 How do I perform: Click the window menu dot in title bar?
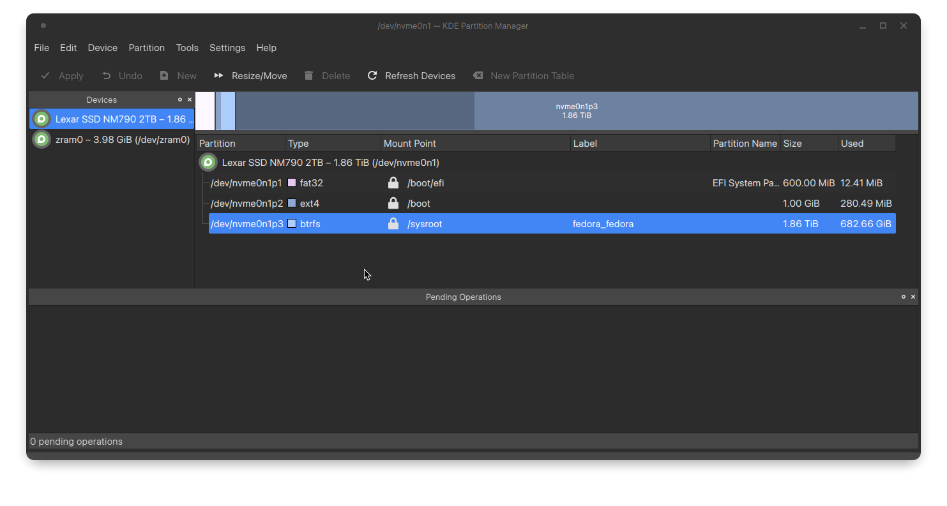coord(43,26)
